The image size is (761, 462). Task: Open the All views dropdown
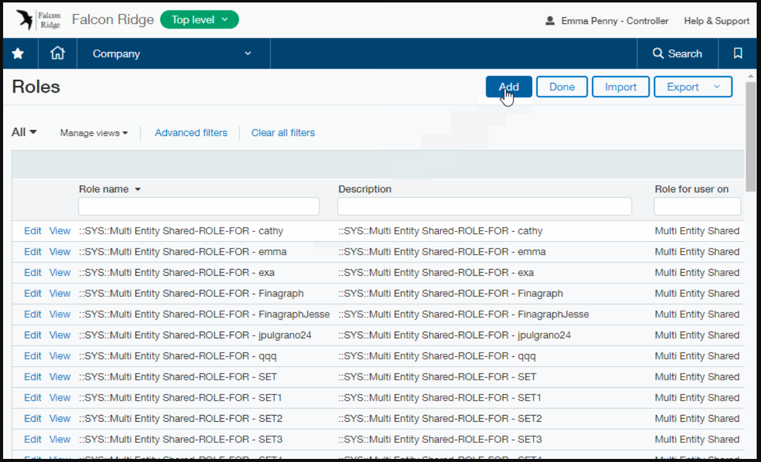(25, 132)
